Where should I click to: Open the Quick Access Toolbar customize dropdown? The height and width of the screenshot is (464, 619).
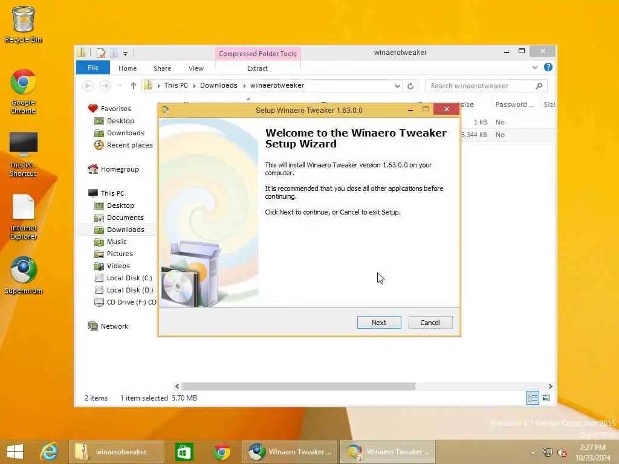(x=125, y=53)
